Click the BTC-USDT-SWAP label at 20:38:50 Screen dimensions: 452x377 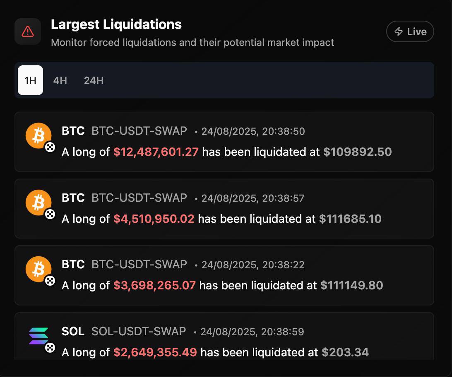point(139,131)
